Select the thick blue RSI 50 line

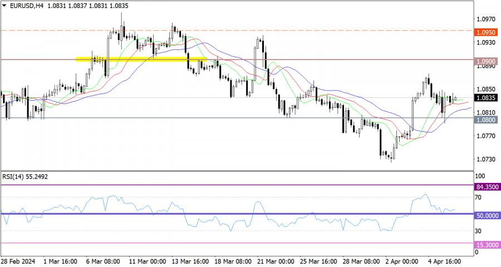click(x=237, y=214)
